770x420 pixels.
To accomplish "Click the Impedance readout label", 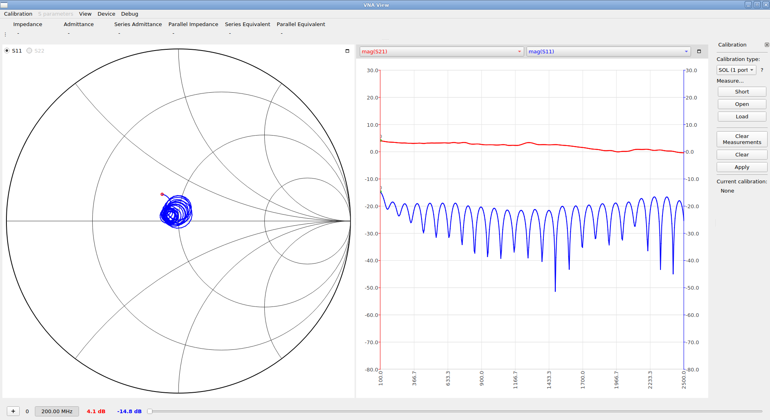I will tap(27, 24).
